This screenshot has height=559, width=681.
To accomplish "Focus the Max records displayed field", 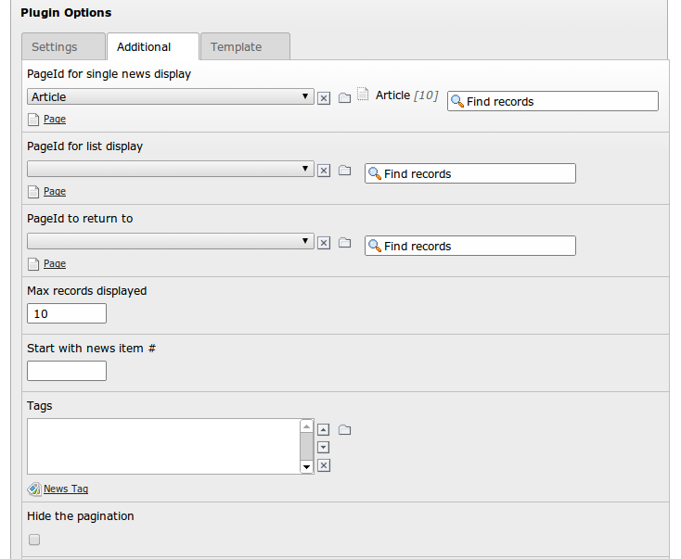I will point(67,313).
